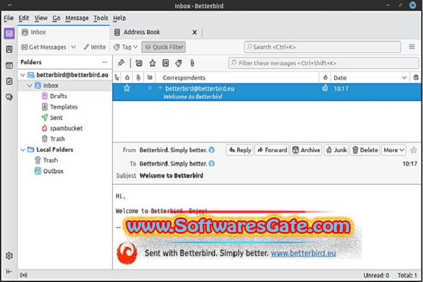423x282 pixels.
Task: Click the global Search field
Action: pos(323,47)
